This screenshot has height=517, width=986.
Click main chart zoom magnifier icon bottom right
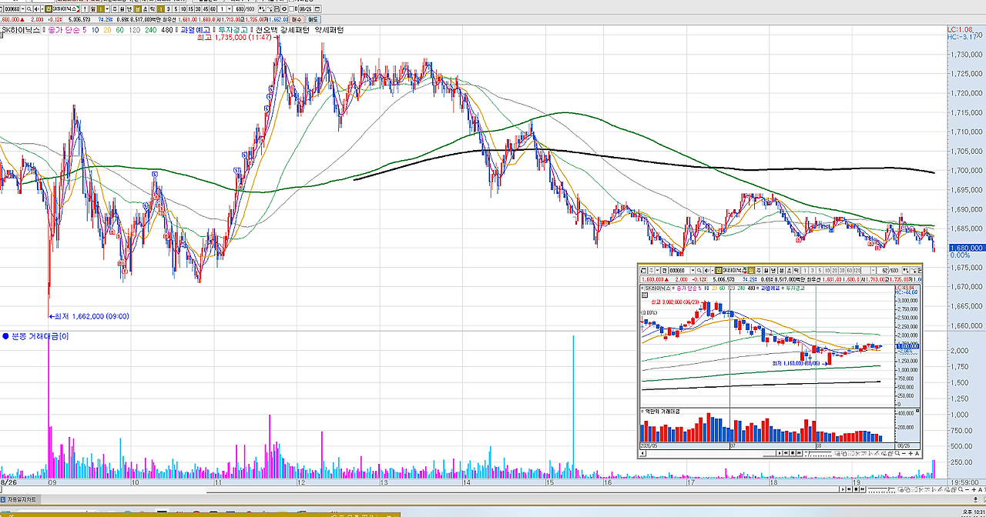click(961, 489)
